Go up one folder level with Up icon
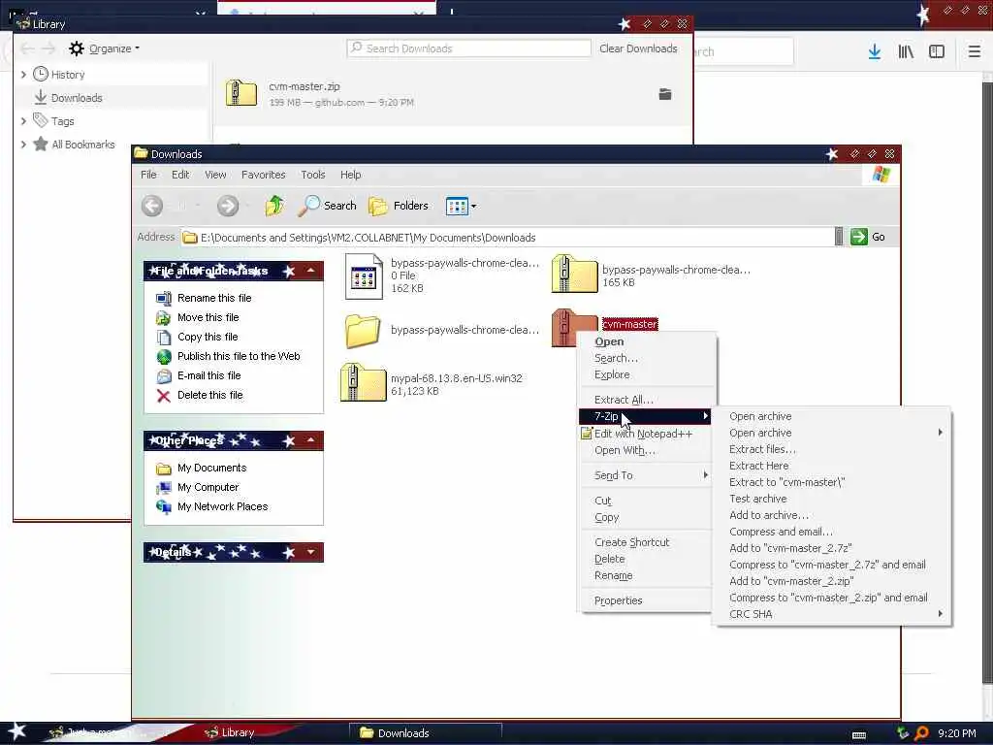The width and height of the screenshot is (993, 745). pyautogui.click(x=274, y=206)
